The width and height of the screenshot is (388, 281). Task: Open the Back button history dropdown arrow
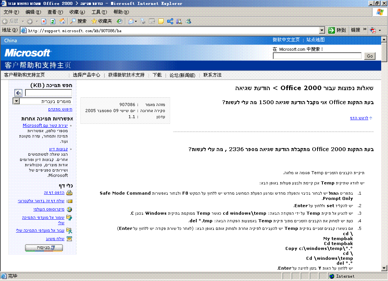click(x=23, y=22)
